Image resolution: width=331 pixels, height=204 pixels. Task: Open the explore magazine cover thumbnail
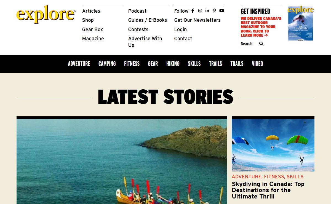point(301,24)
